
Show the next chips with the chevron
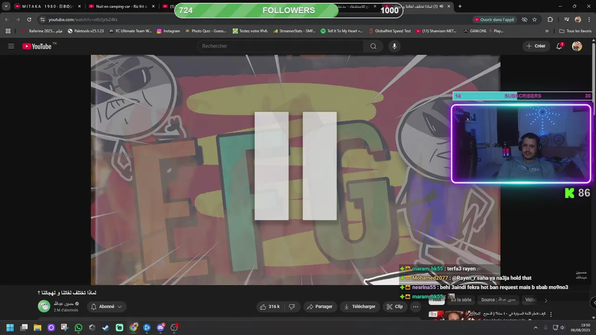(546, 300)
